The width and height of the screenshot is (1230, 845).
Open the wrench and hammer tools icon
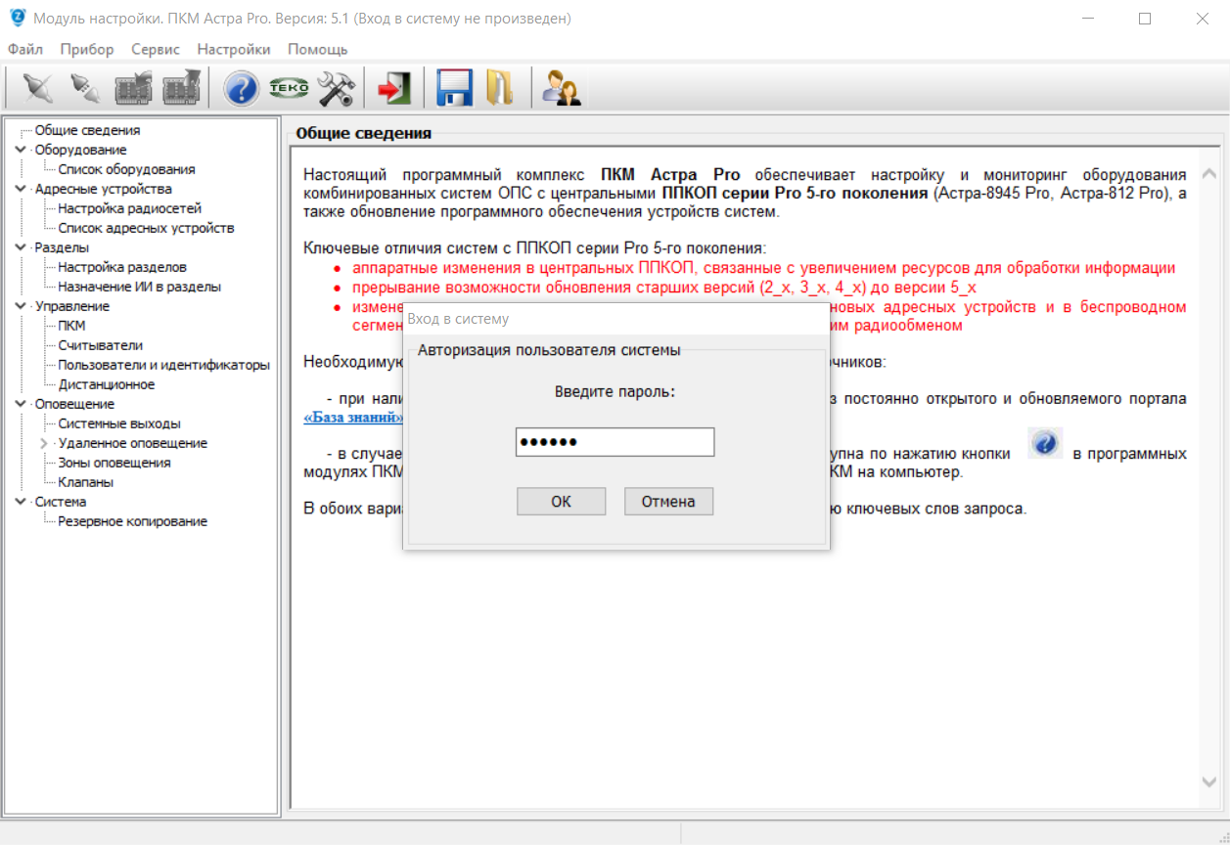(336, 89)
